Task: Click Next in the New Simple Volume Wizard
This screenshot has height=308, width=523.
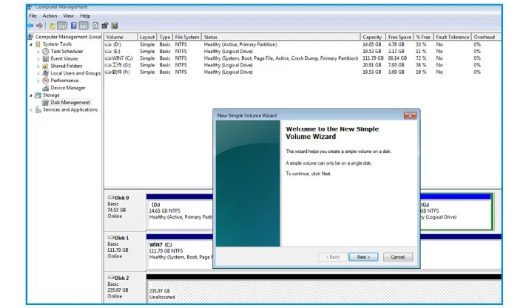Action: pos(363,257)
